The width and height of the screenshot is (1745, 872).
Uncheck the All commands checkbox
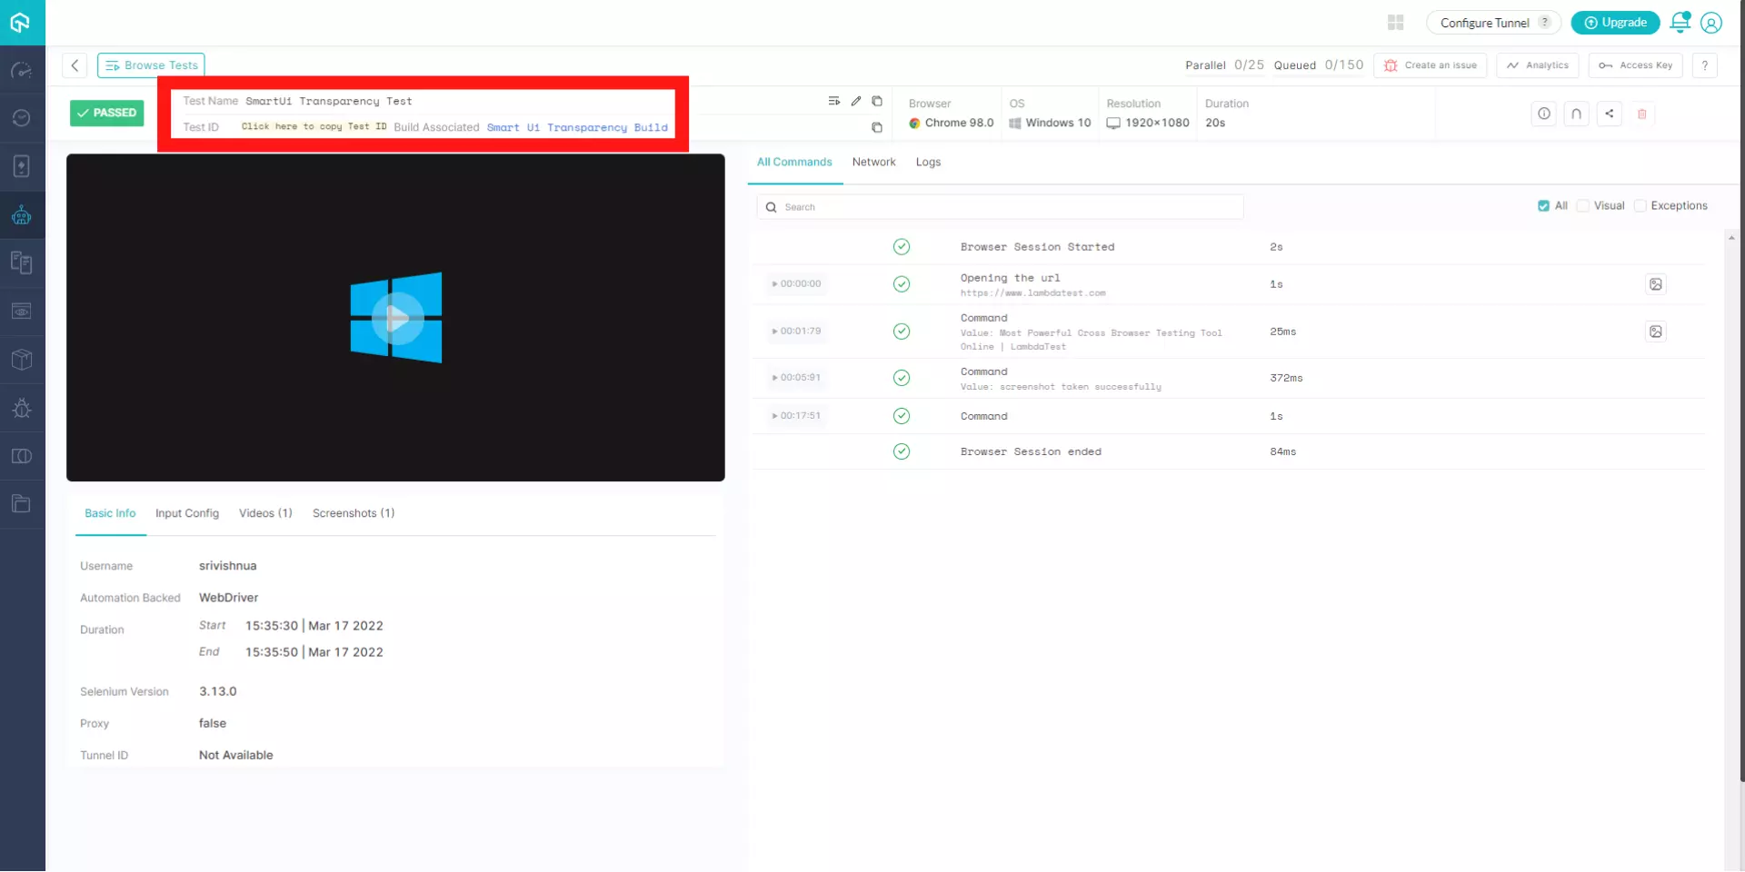pos(1542,206)
